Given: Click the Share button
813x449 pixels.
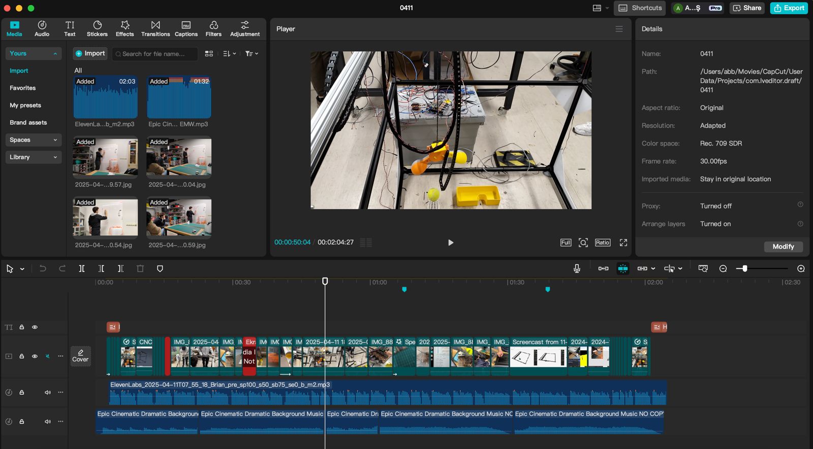Looking at the screenshot, I should 747,8.
